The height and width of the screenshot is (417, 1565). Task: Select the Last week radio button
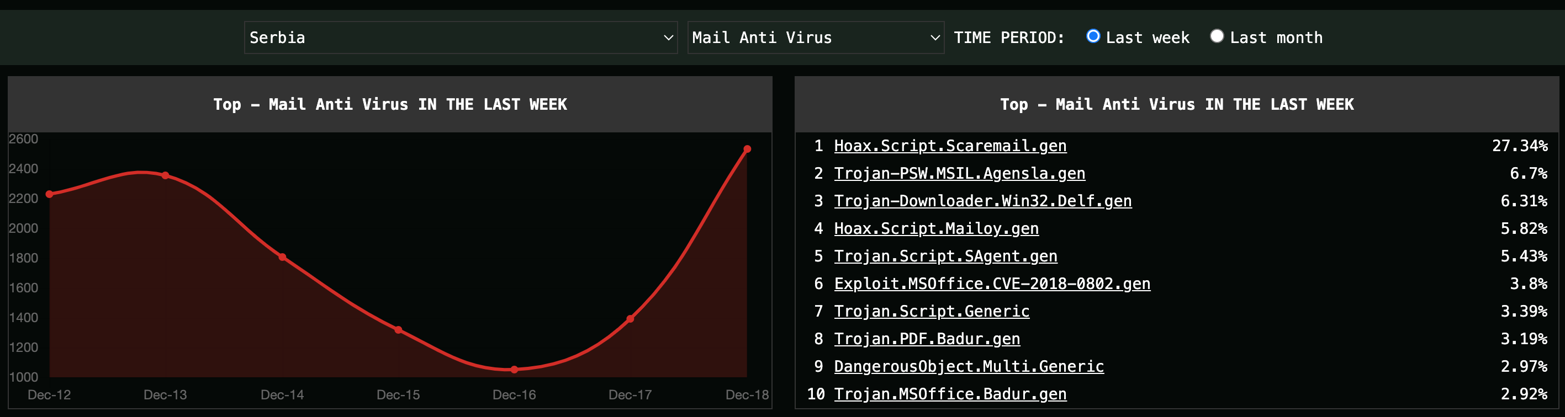coord(1092,36)
